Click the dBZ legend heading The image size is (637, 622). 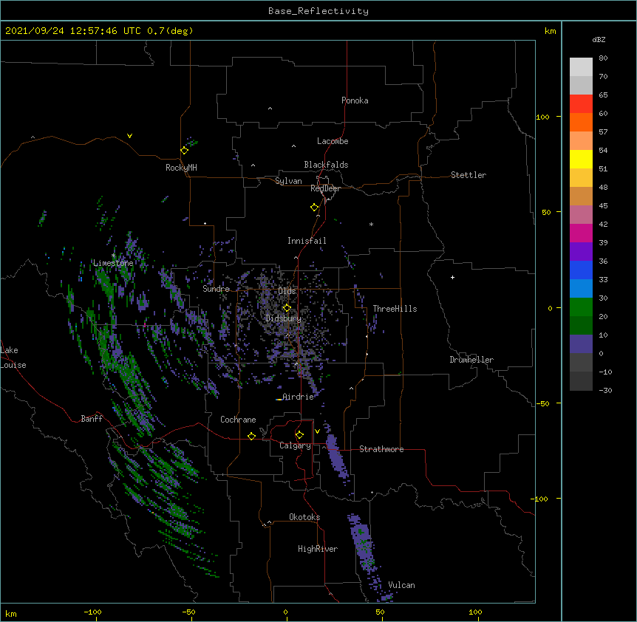[x=599, y=39]
